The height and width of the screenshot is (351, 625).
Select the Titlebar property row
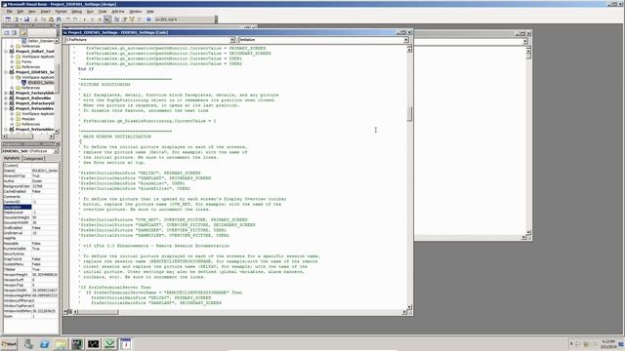(30, 269)
